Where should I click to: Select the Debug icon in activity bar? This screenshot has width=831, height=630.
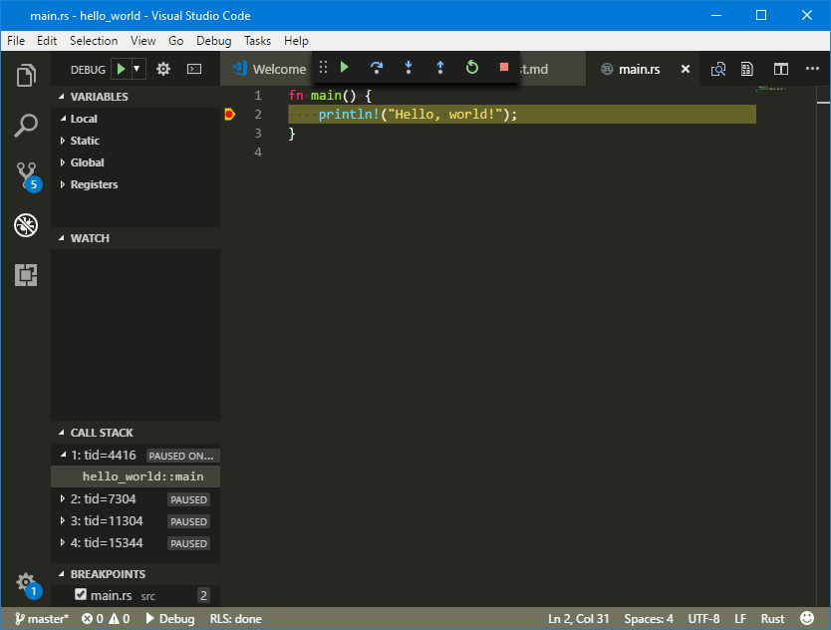[x=25, y=225]
